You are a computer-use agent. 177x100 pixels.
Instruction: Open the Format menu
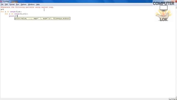point(12,4)
